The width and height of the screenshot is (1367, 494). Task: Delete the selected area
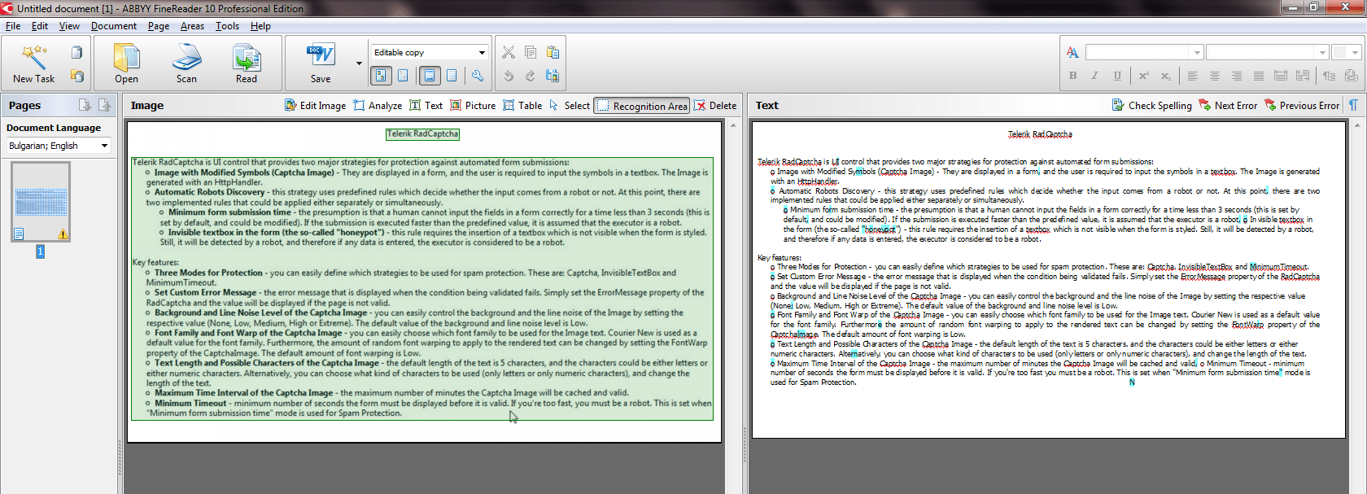(x=715, y=106)
